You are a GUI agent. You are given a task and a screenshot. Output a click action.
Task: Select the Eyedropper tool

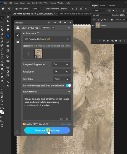2,42
